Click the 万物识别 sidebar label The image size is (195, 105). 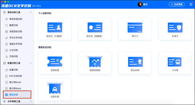(14, 56)
